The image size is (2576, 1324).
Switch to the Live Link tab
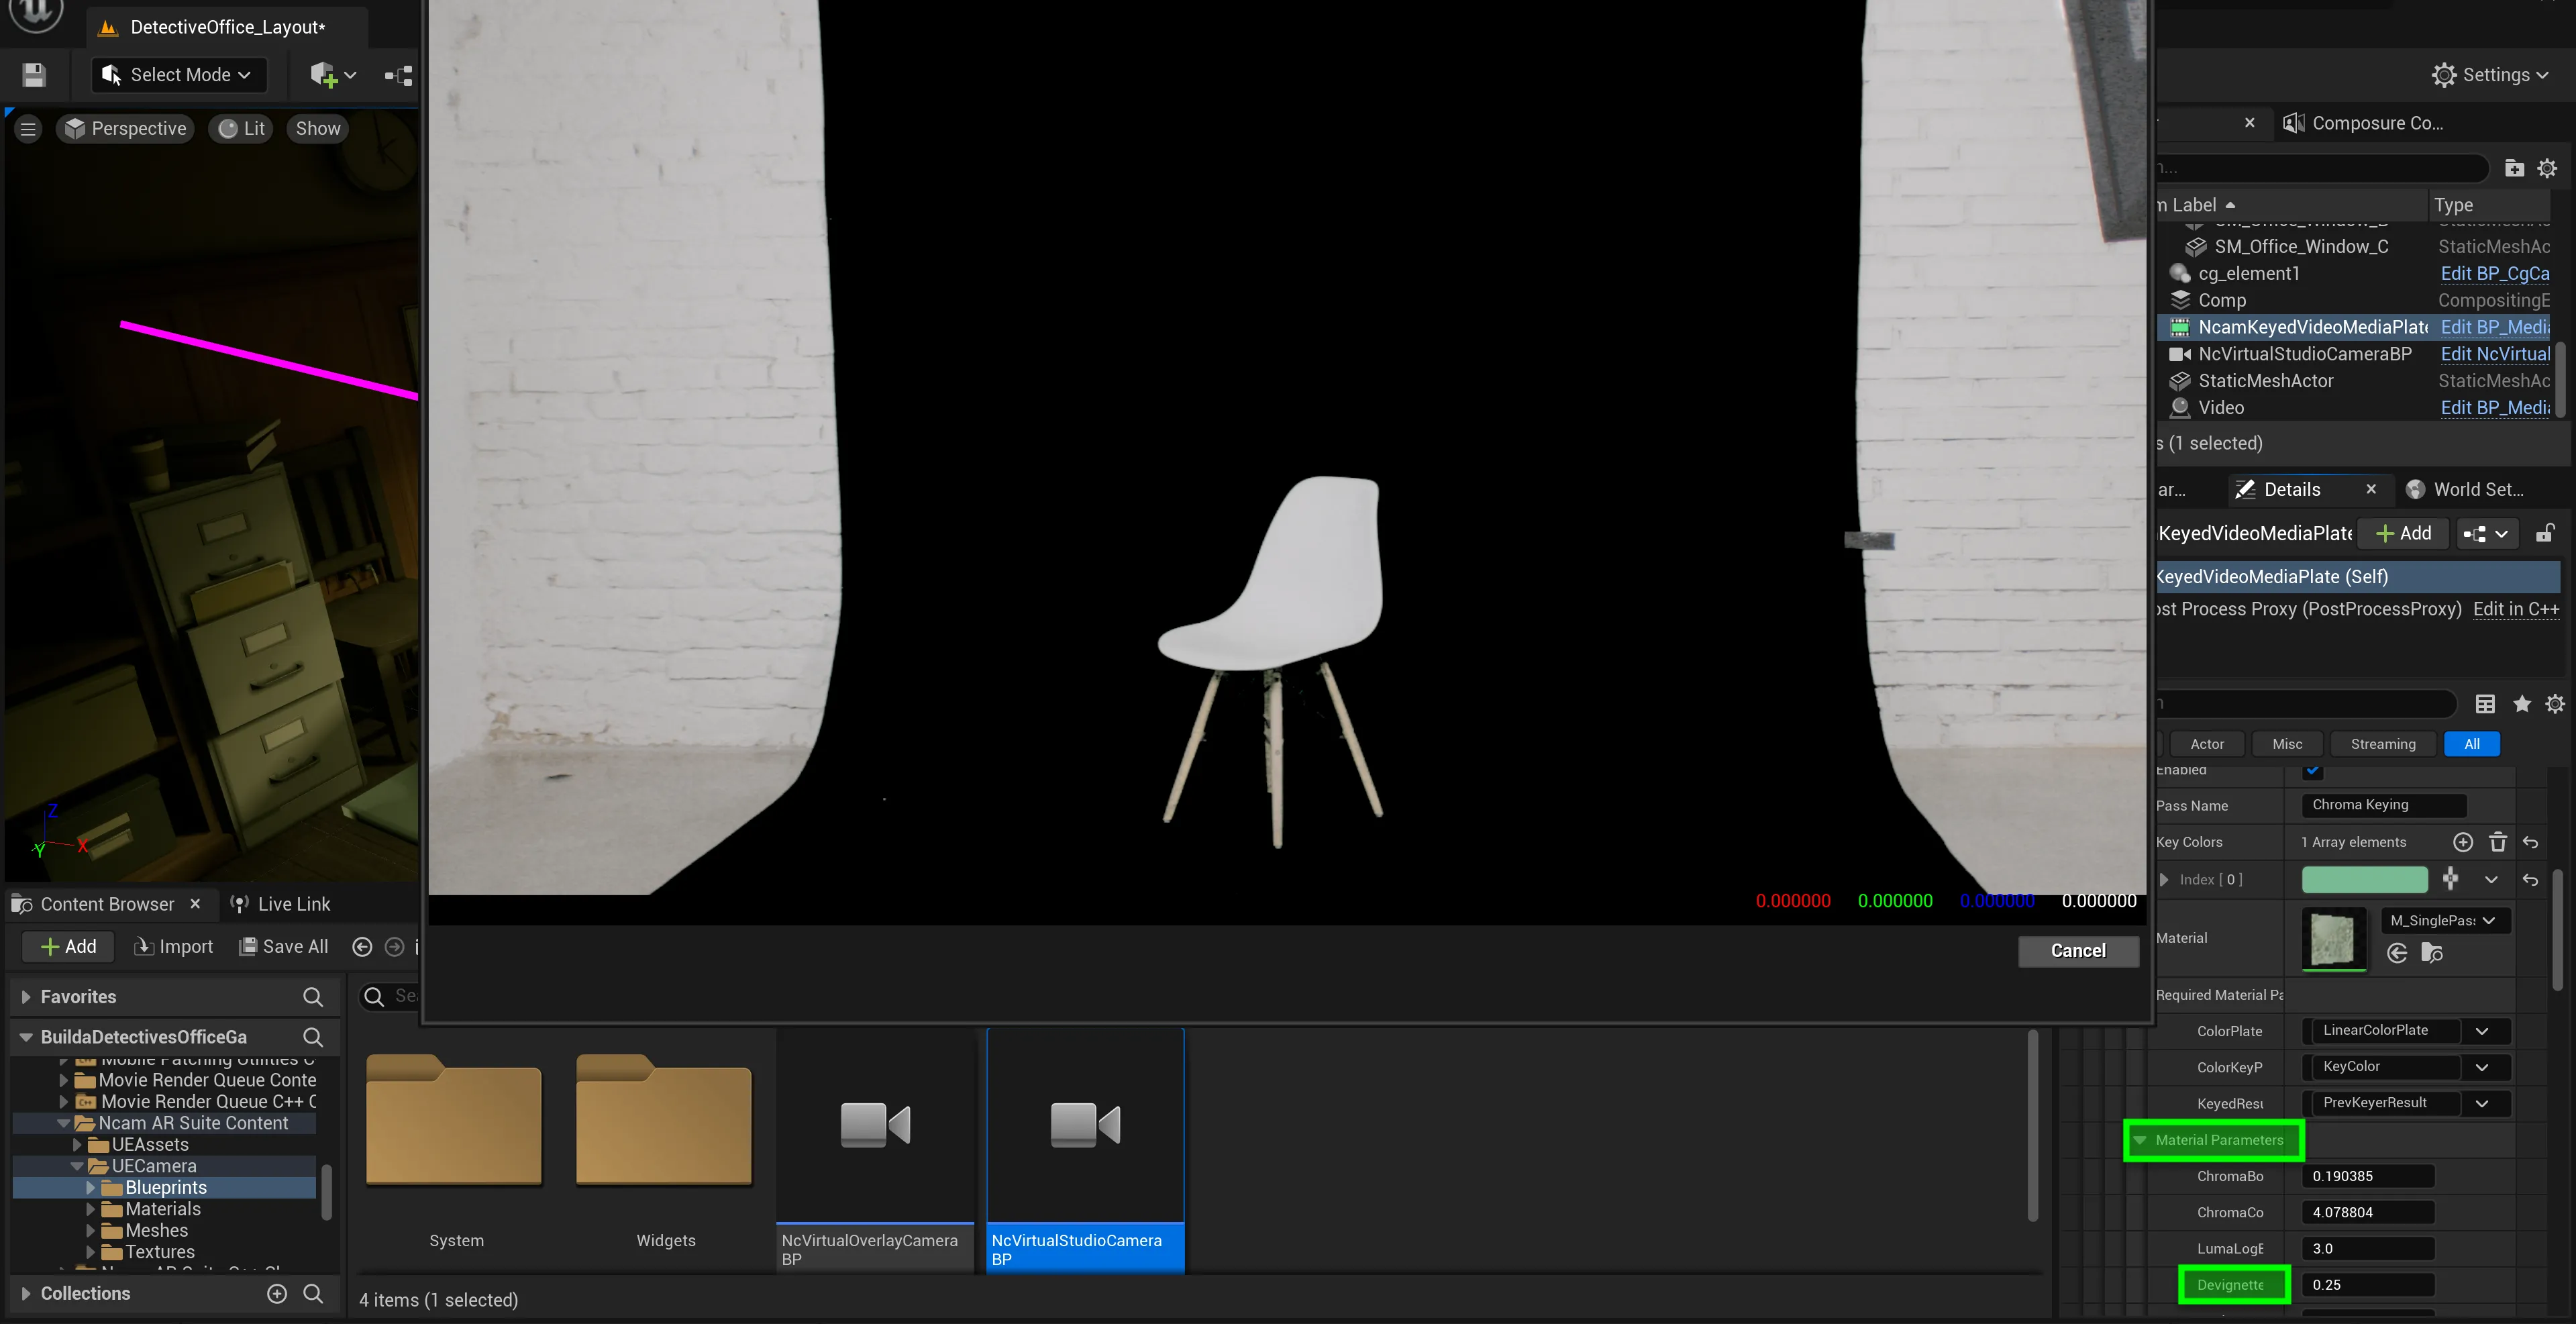point(280,904)
